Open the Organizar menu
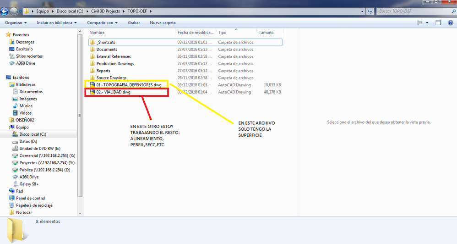The height and width of the screenshot is (244, 457). click(x=16, y=23)
